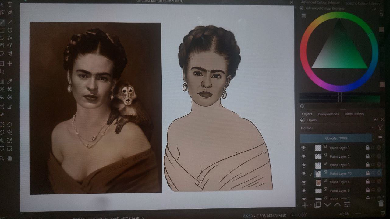Switch to the Specific Colour Selector tab
The height and width of the screenshot is (219, 390).
coord(363,3)
